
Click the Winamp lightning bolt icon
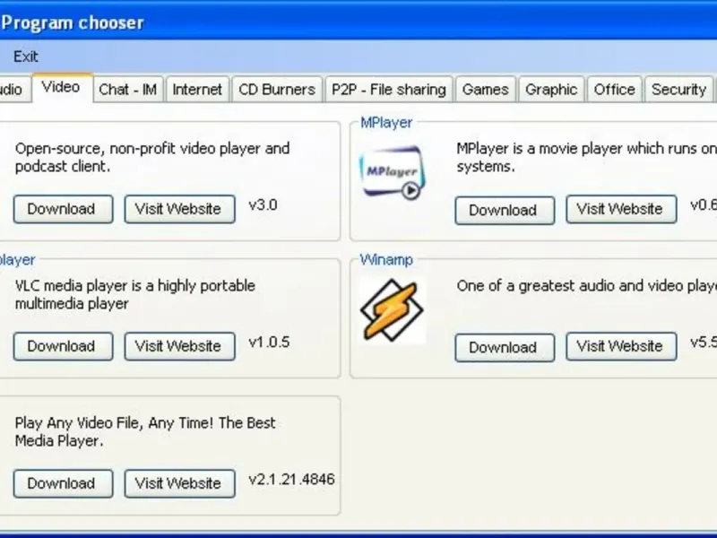393,310
